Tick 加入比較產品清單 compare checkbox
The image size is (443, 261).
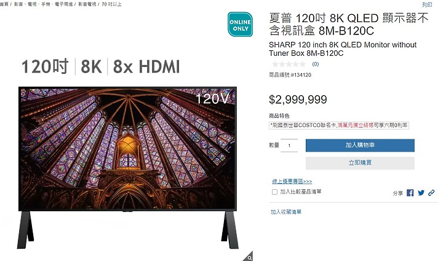[x=274, y=192]
